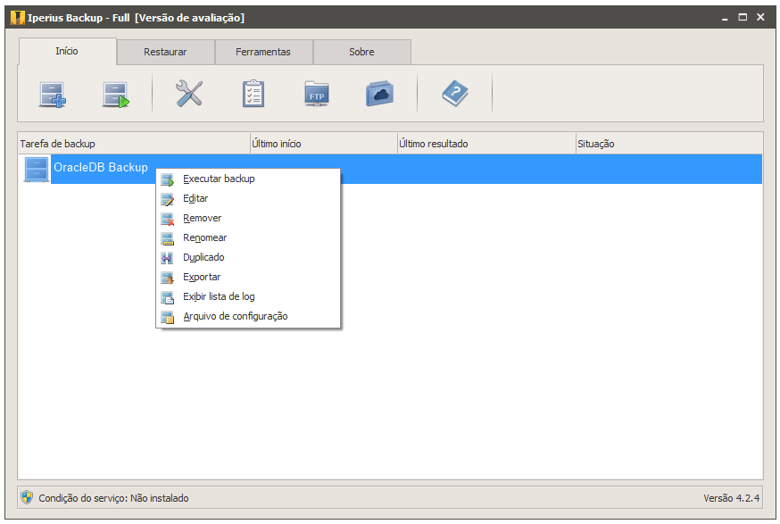The height and width of the screenshot is (524, 780).
Task: Select Remover in context menu
Action: point(248,218)
